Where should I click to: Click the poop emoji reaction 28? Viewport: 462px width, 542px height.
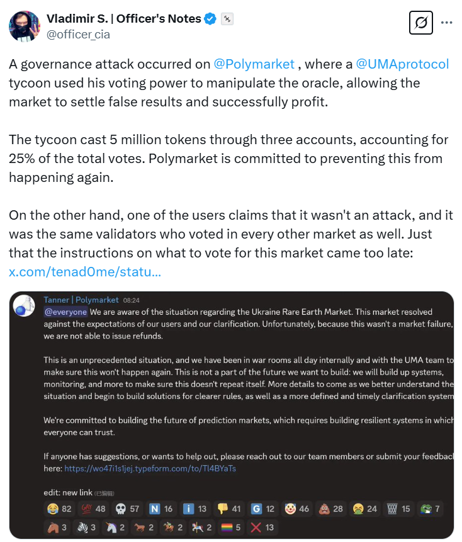pyautogui.click(x=330, y=508)
